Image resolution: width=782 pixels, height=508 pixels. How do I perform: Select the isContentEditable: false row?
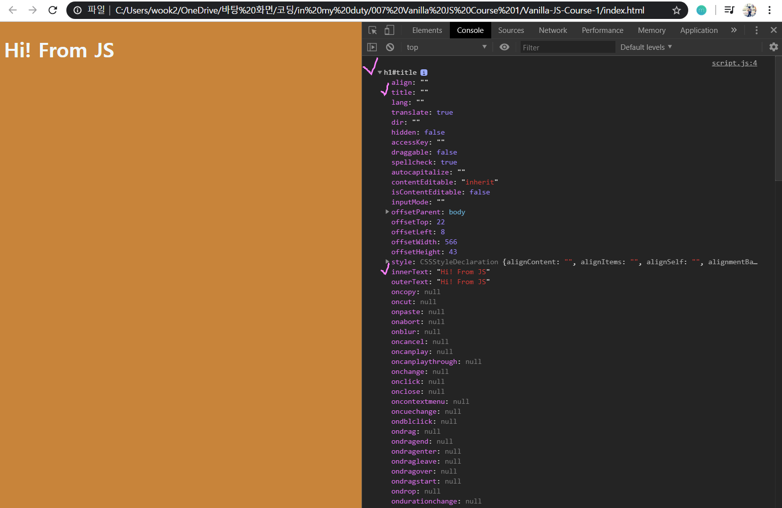(x=440, y=192)
